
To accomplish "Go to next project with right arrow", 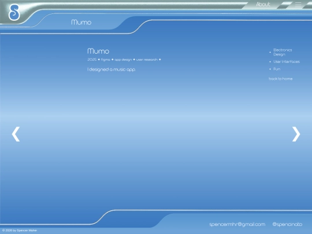I will (x=296, y=134).
